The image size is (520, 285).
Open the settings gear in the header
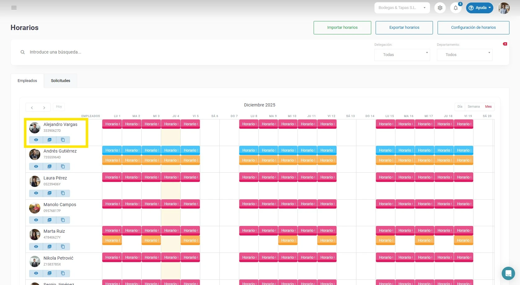(x=440, y=8)
